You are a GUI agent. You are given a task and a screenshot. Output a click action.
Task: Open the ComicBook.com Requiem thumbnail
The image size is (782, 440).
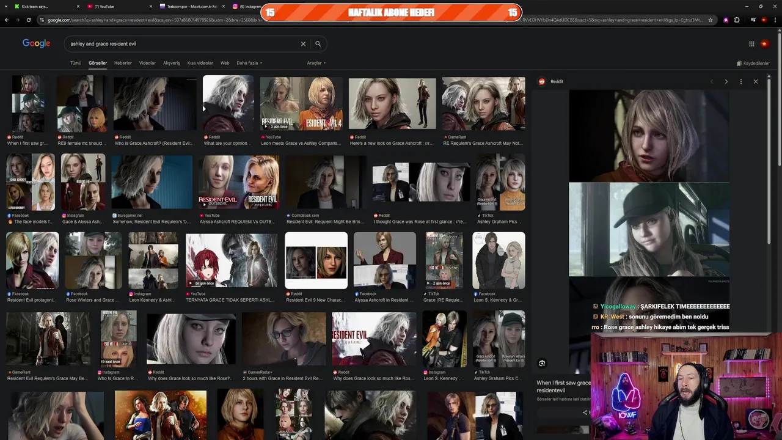pos(326,182)
